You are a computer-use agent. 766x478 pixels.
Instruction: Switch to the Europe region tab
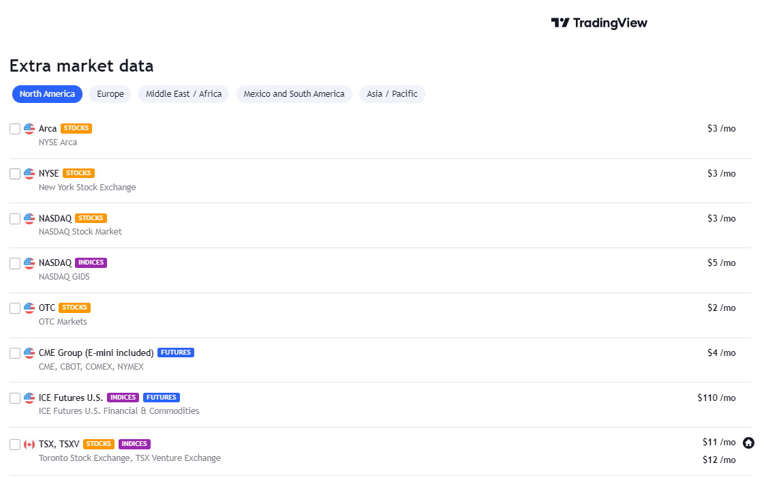click(x=110, y=94)
